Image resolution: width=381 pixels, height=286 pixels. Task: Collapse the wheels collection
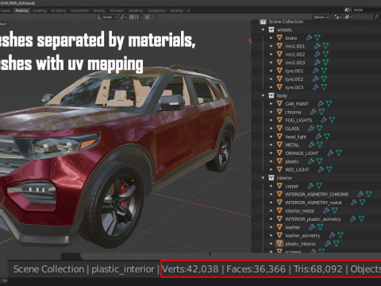pyautogui.click(x=263, y=29)
